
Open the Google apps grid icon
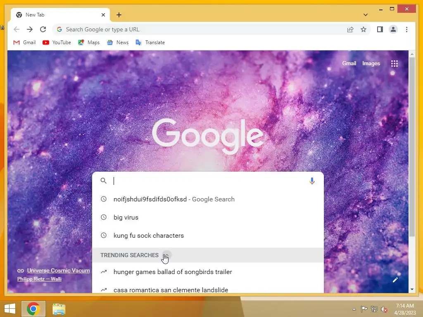394,64
